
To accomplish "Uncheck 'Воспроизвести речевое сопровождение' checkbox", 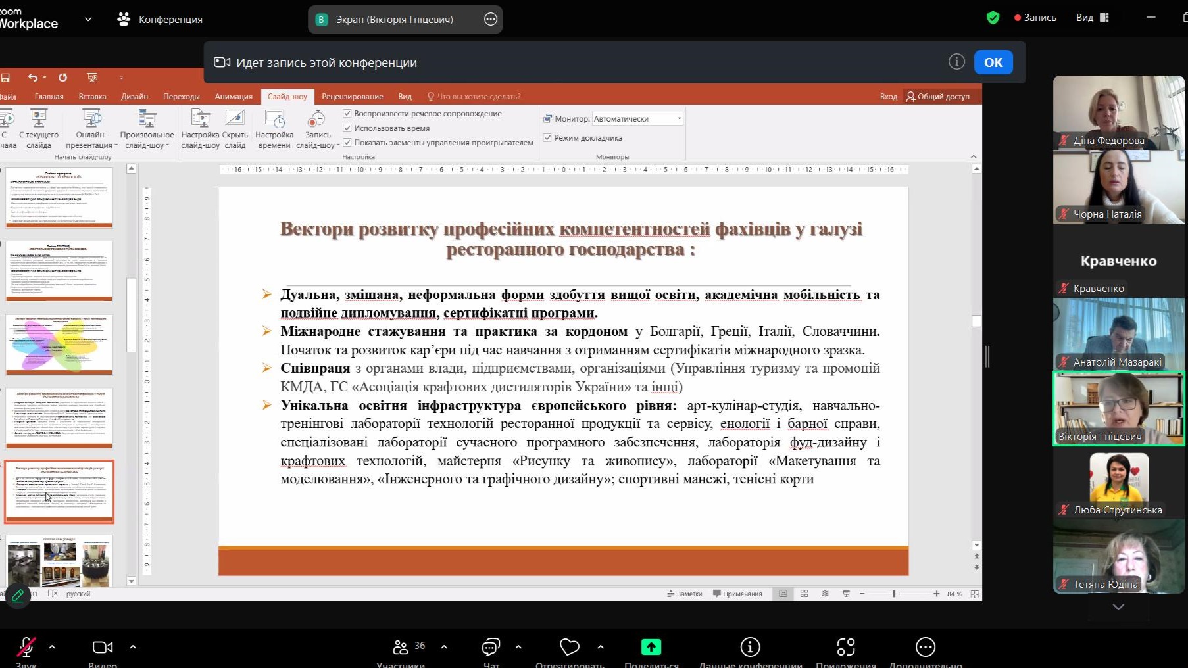I will (347, 114).
